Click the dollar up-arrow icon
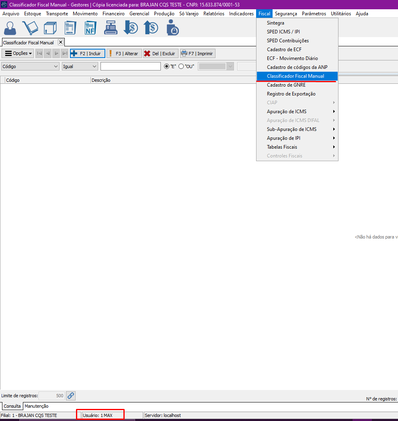398x421 pixels. [151, 28]
